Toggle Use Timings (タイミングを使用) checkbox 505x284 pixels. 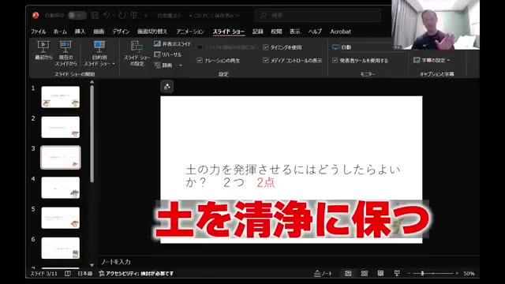[x=266, y=47]
